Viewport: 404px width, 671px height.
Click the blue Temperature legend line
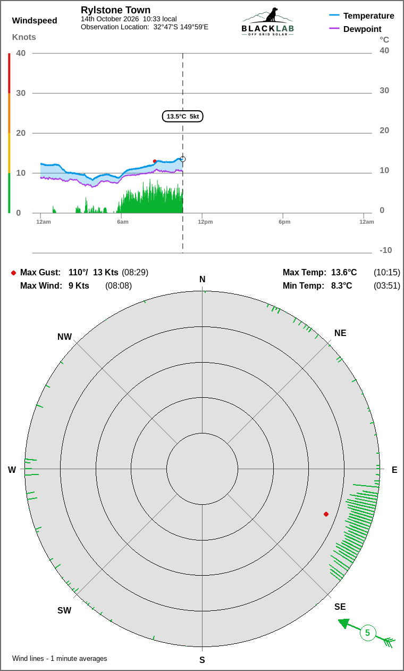334,15
